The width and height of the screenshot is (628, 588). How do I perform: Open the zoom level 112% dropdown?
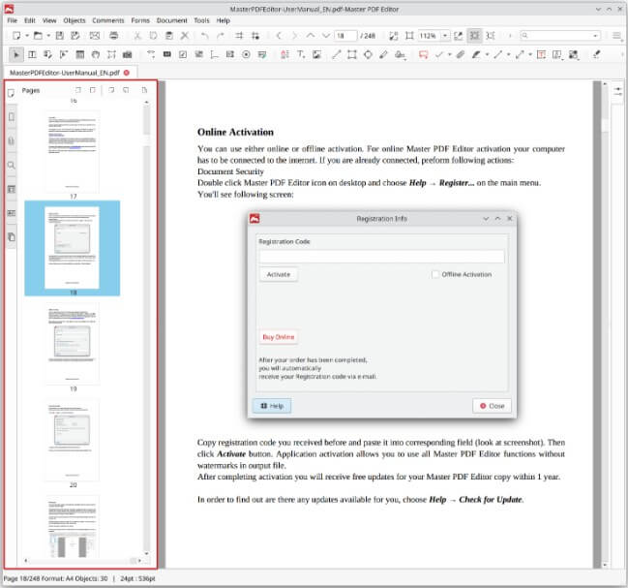(445, 36)
